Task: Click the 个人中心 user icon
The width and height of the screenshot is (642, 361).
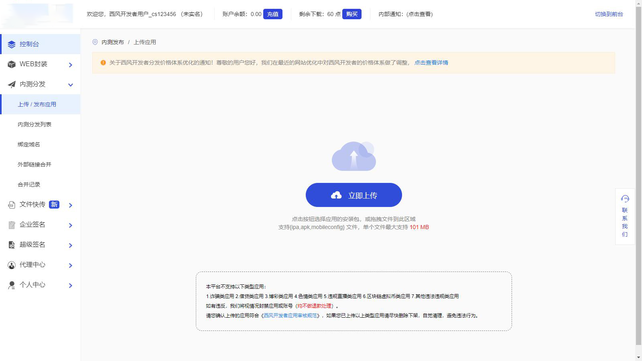Action: 12,285
